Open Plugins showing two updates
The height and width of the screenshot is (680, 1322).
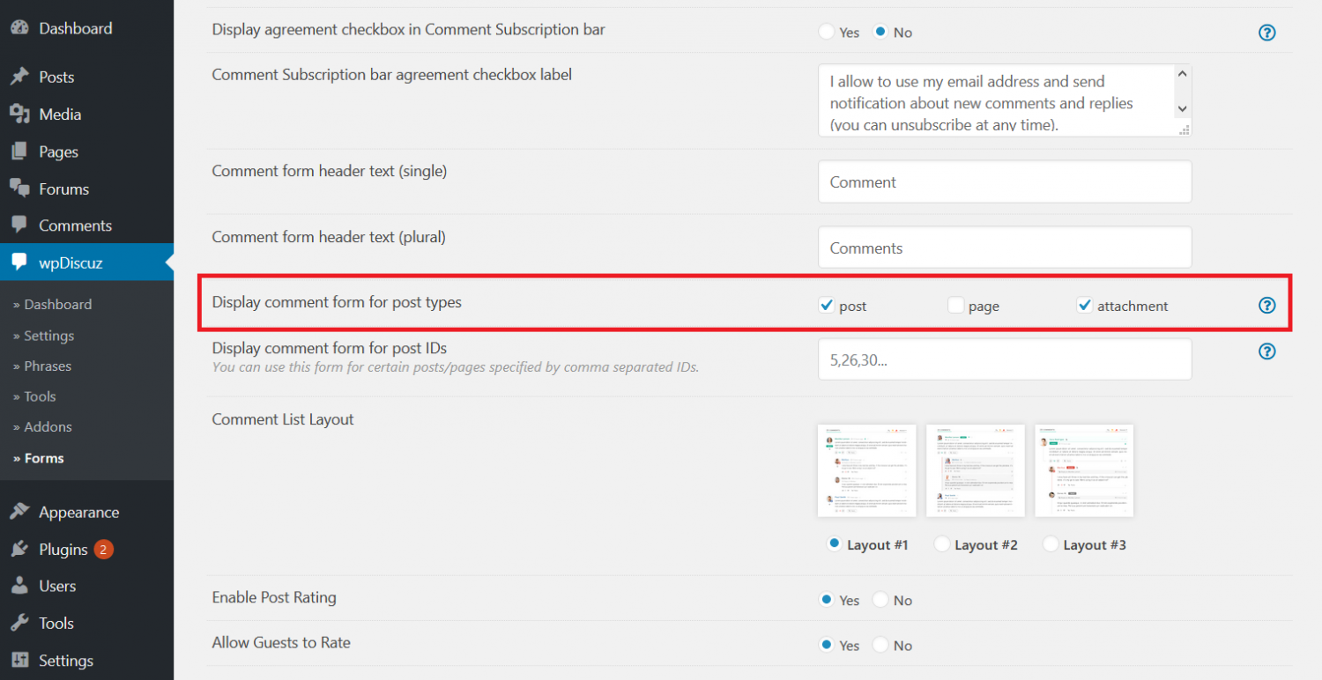click(x=63, y=549)
